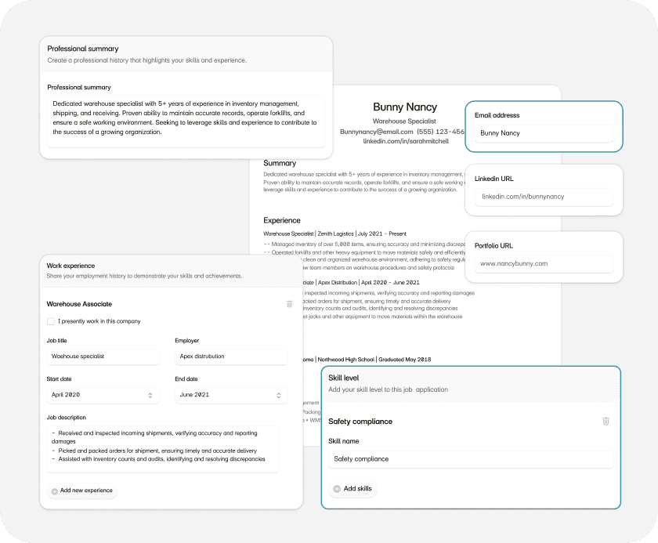The width and height of the screenshot is (658, 543).
Task: Click the Add skills button
Action: point(353,489)
